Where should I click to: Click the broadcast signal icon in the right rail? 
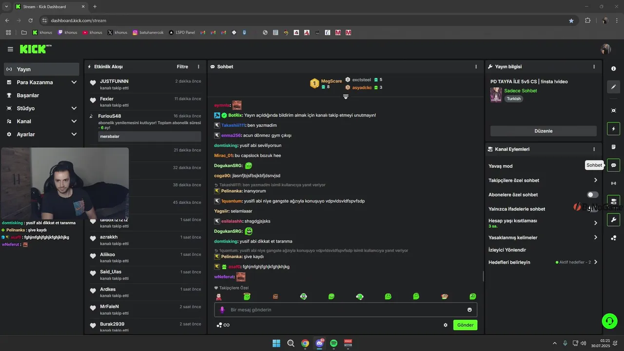tap(613, 183)
